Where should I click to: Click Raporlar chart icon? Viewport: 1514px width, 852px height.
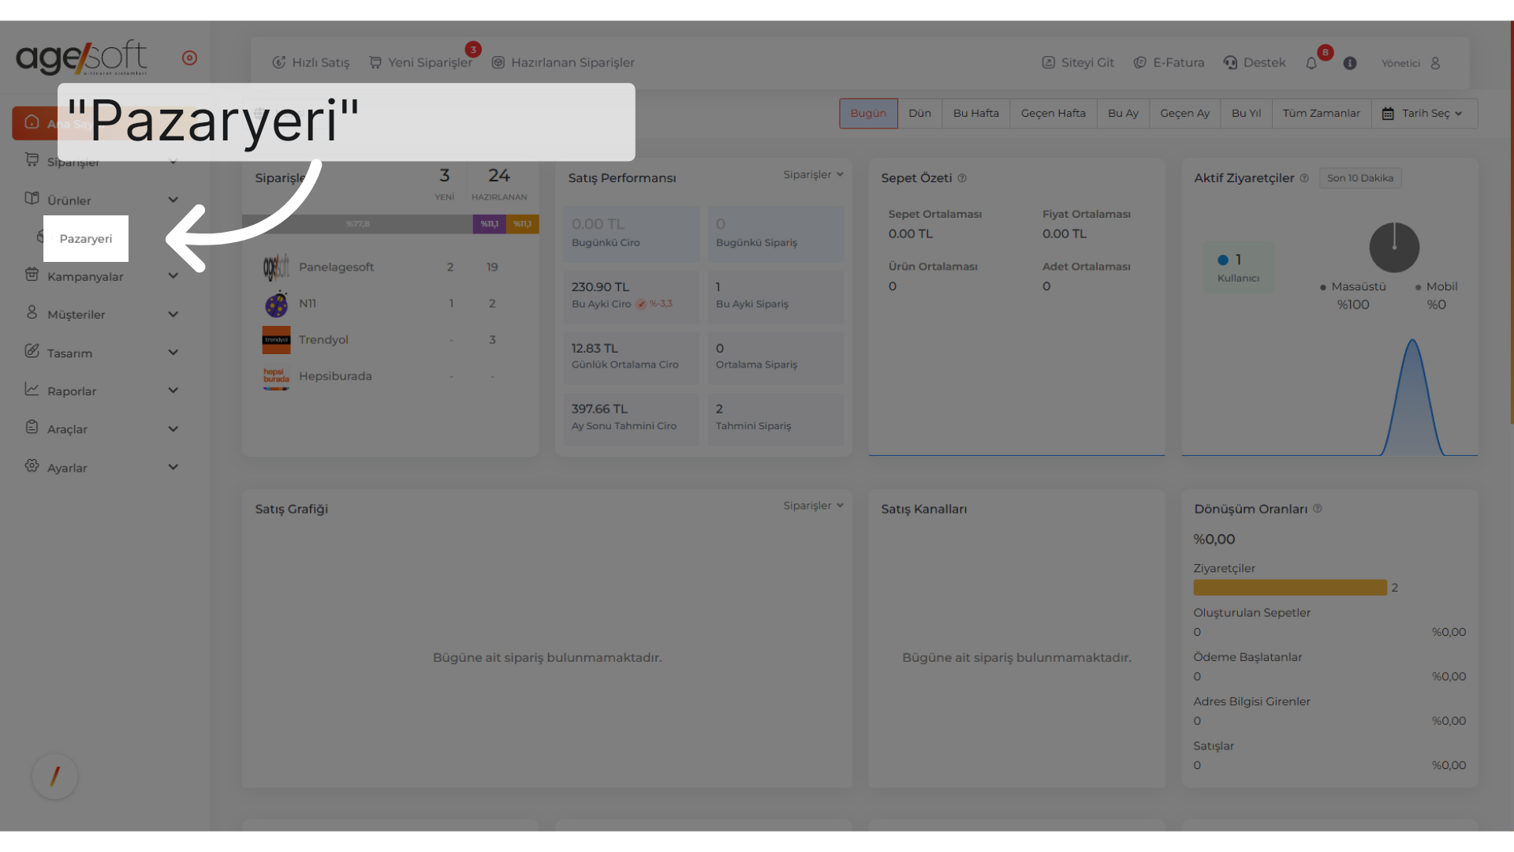[32, 389]
